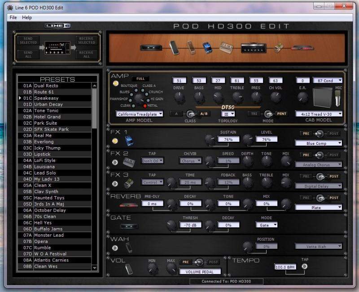
Task: Toggle the amp Class A / A/B switch
Action: point(190,114)
